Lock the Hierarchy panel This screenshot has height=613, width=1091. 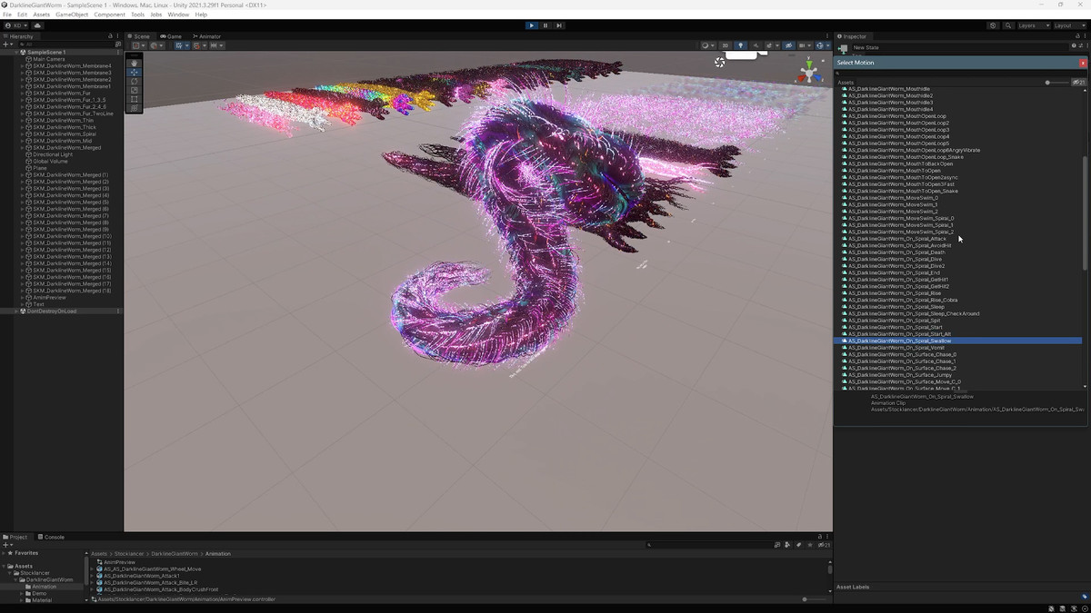(x=110, y=36)
